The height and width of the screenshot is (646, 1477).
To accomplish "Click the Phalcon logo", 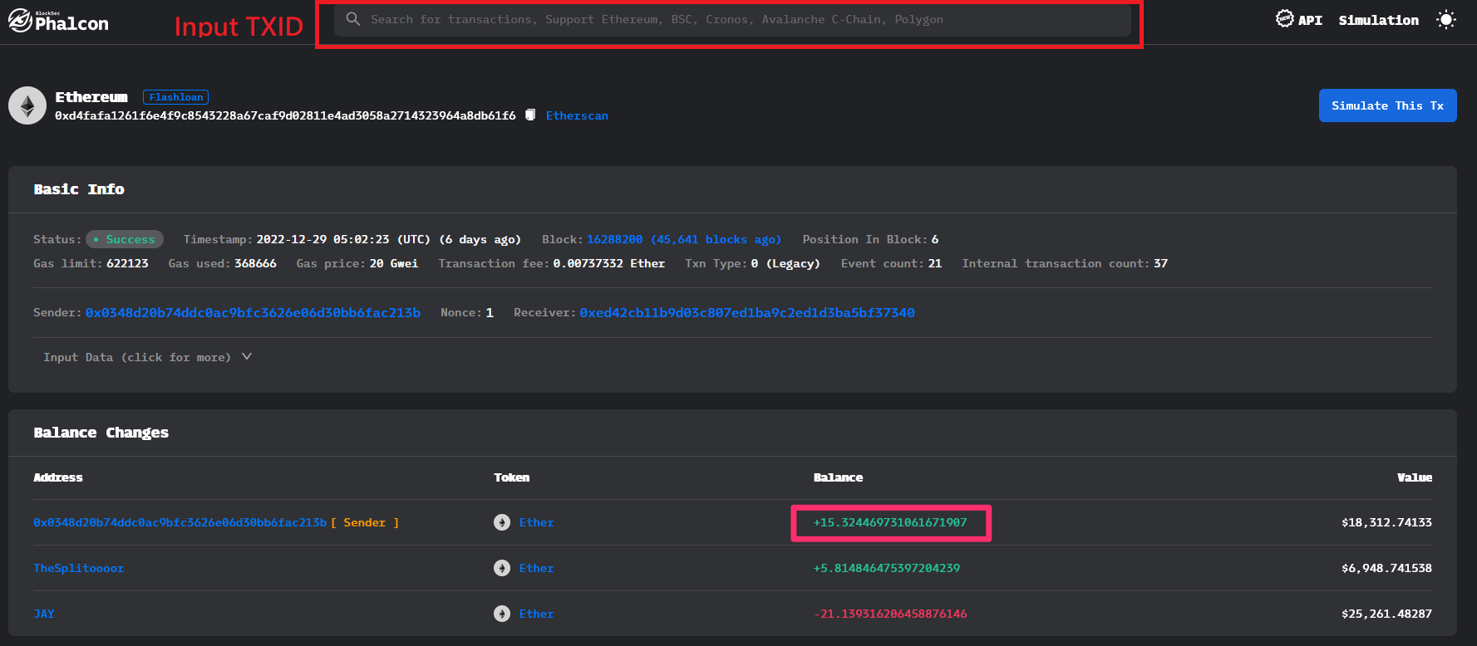I will pos(58,21).
